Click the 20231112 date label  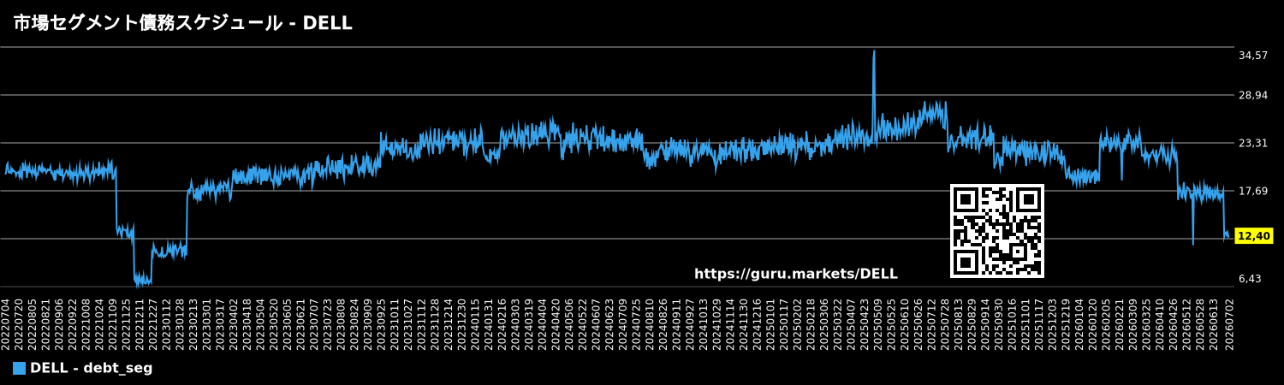[x=421, y=323]
